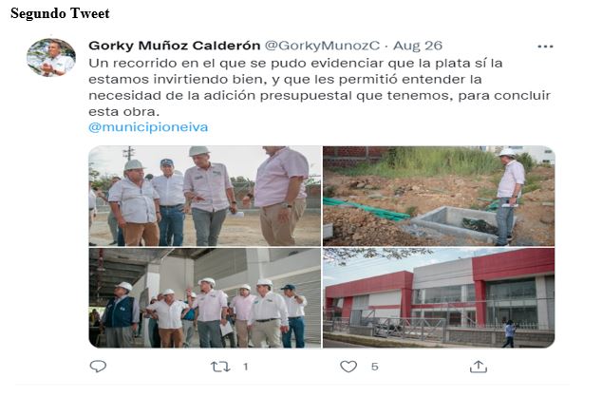Click the reply speech bubble icon
This screenshot has width=602, height=416.
tap(98, 366)
